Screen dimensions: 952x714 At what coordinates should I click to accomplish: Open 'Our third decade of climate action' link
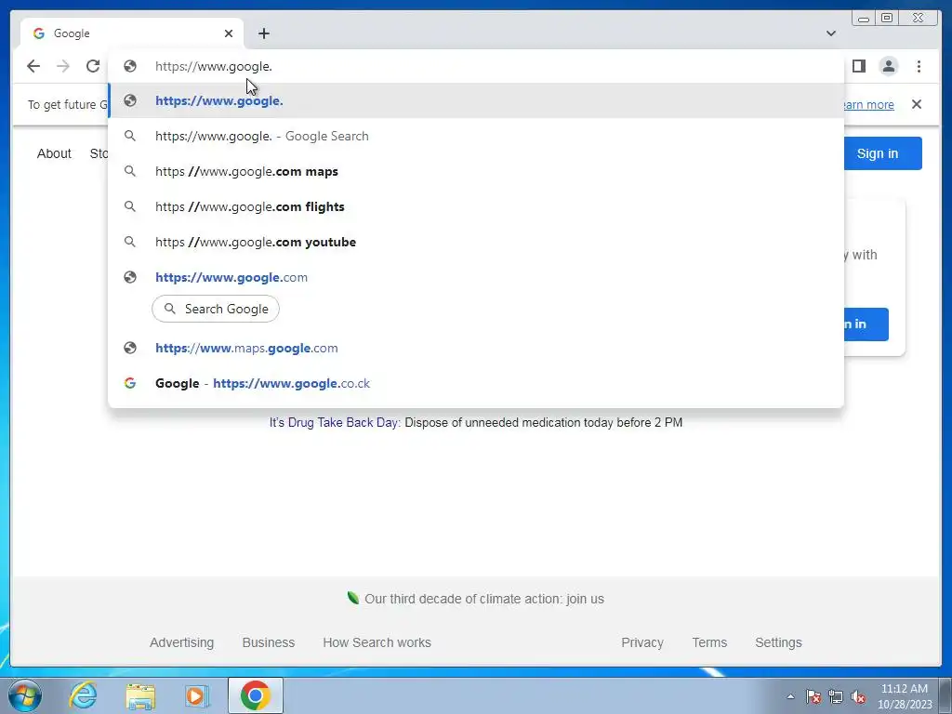(x=483, y=599)
